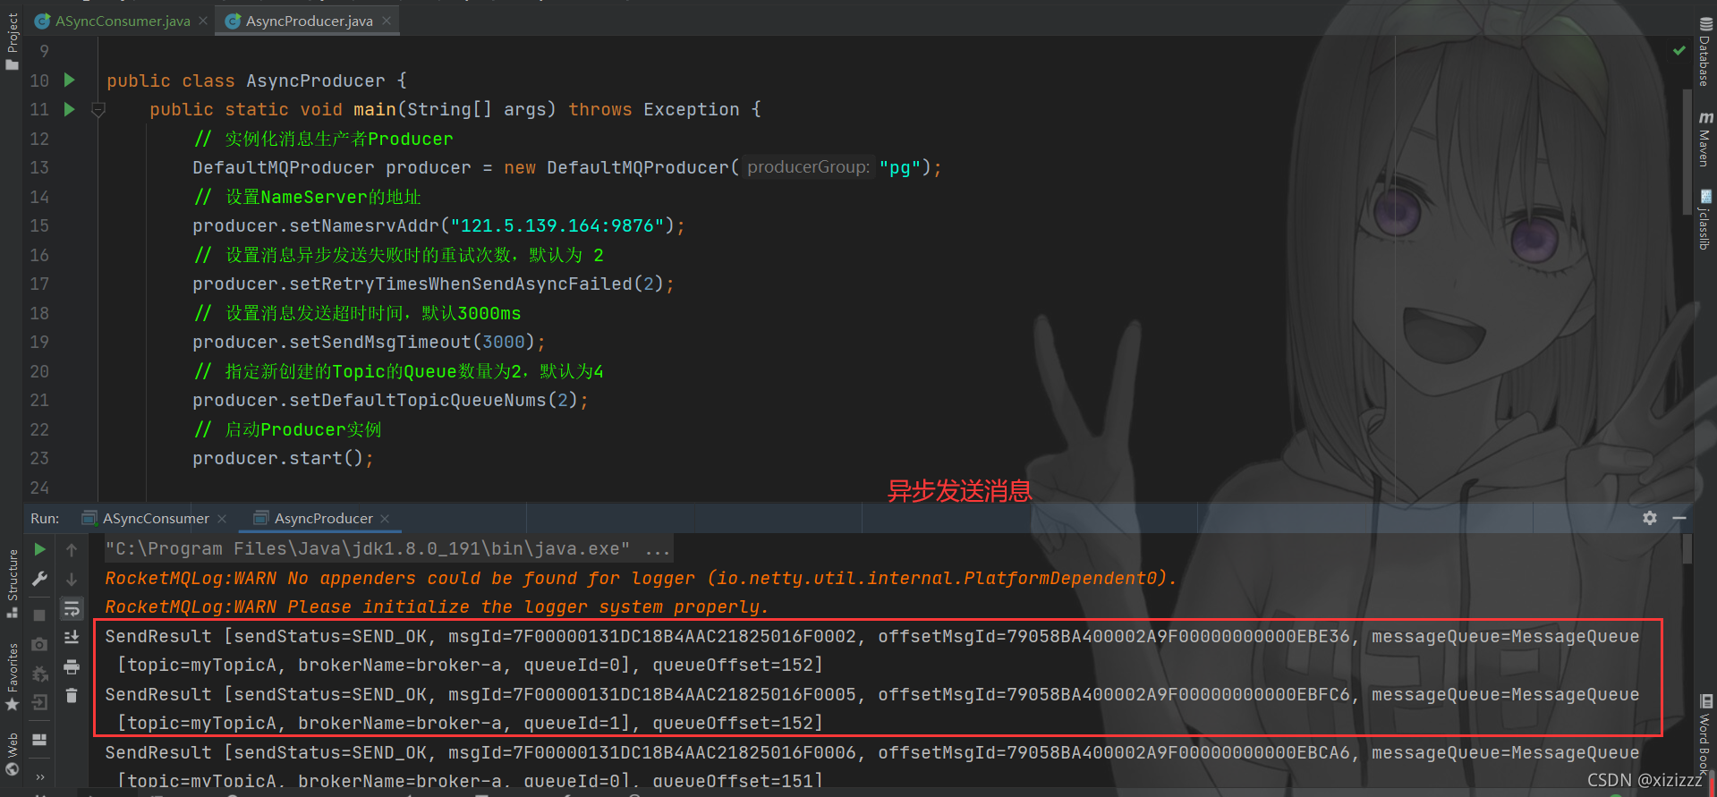The width and height of the screenshot is (1717, 797).
Task: Click the "pg" string literal
Action: (x=900, y=167)
